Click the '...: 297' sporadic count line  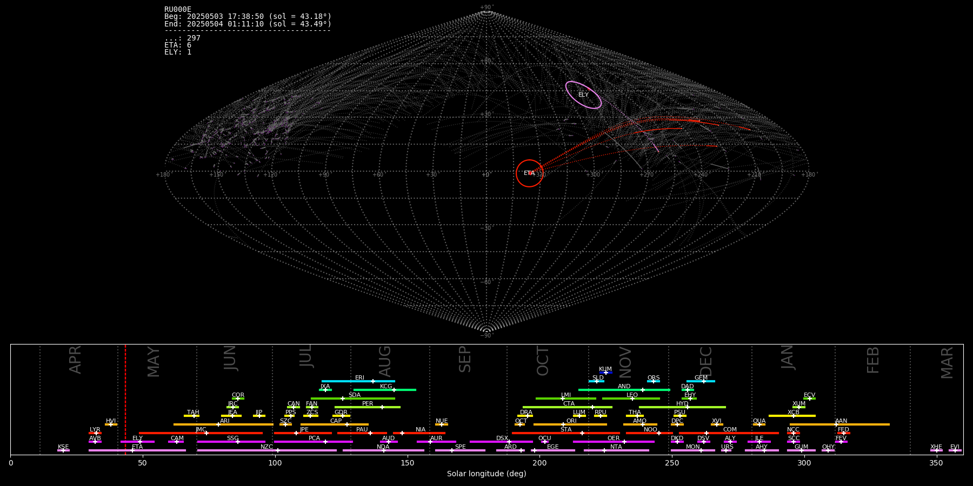(182, 38)
